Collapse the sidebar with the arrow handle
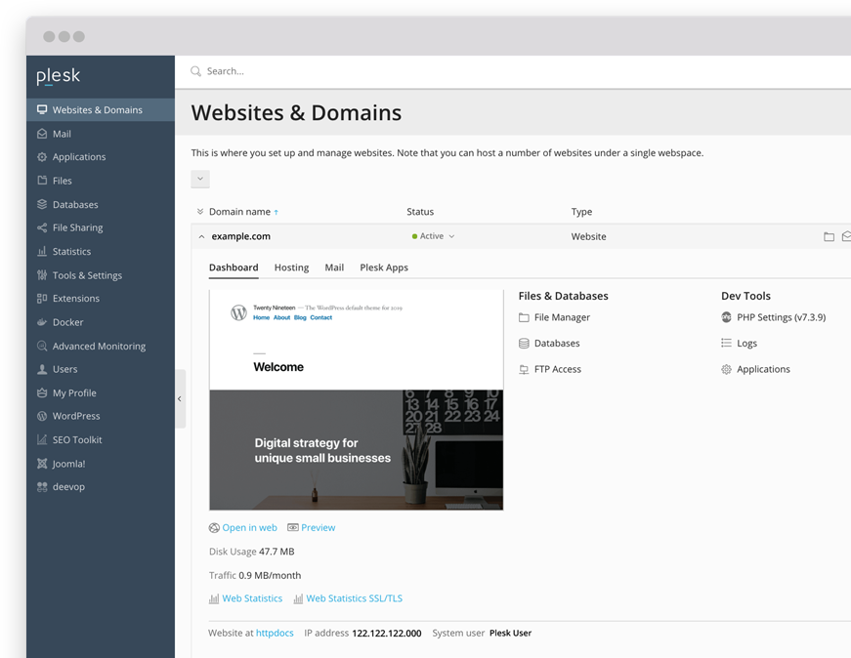851x658 pixels. (x=180, y=398)
